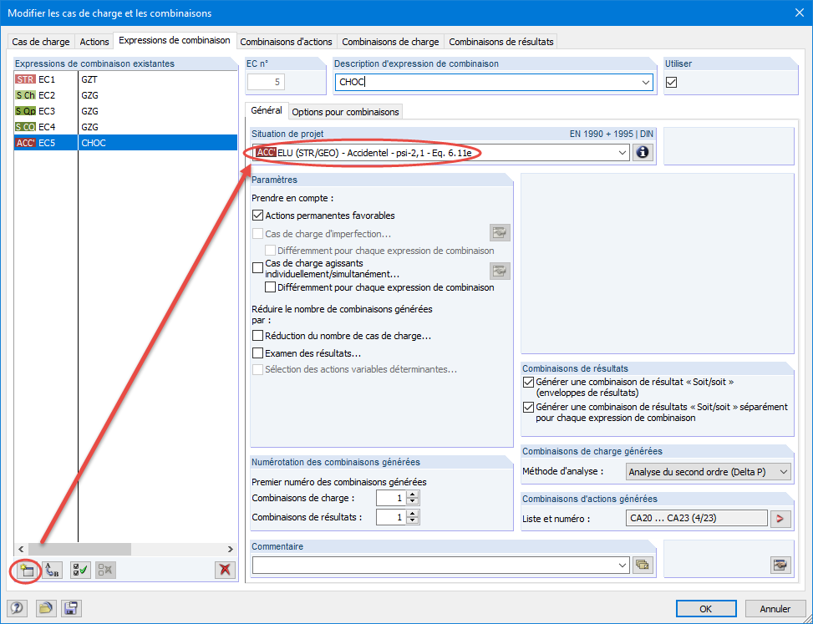The width and height of the screenshot is (813, 624).
Task: Confirm with the OK button
Action: [706, 609]
